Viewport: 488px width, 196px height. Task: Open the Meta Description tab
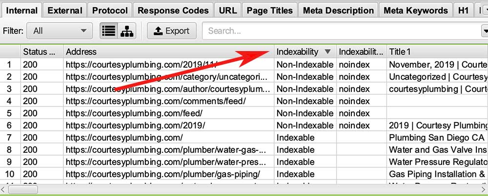tap(338, 10)
